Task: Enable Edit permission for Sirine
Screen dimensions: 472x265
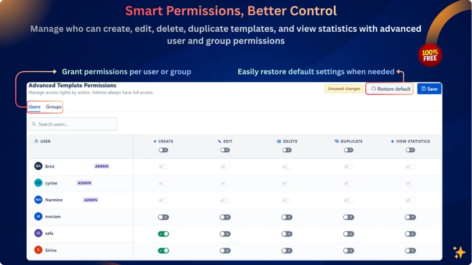Action: (x=225, y=251)
